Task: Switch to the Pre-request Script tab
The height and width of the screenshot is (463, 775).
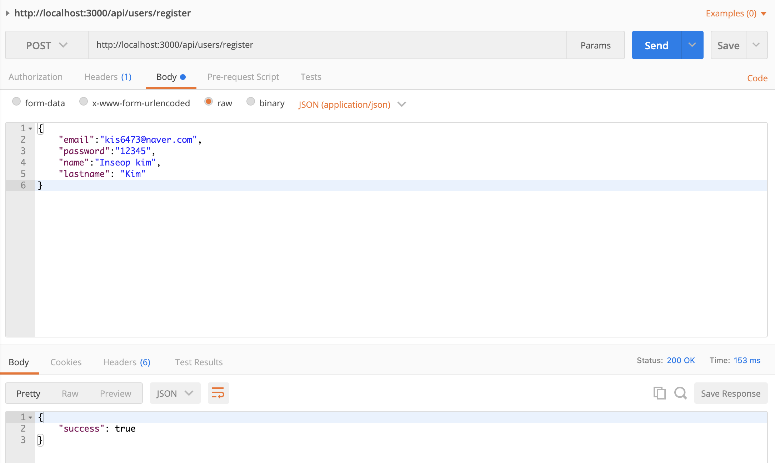Action: tap(243, 77)
